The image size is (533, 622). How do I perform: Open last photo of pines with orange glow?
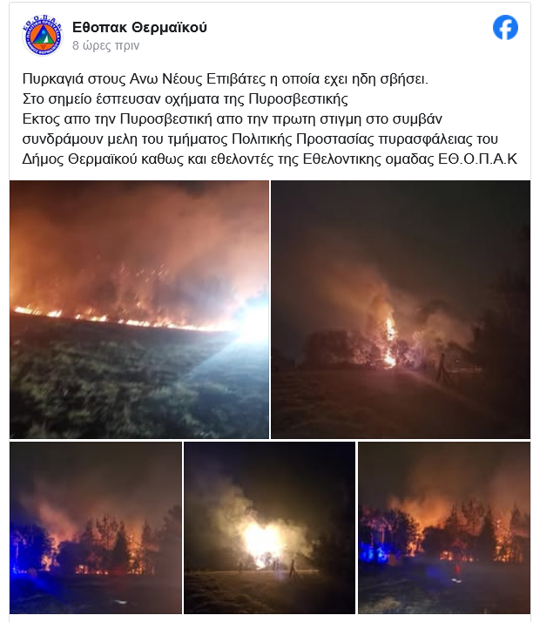(x=444, y=528)
